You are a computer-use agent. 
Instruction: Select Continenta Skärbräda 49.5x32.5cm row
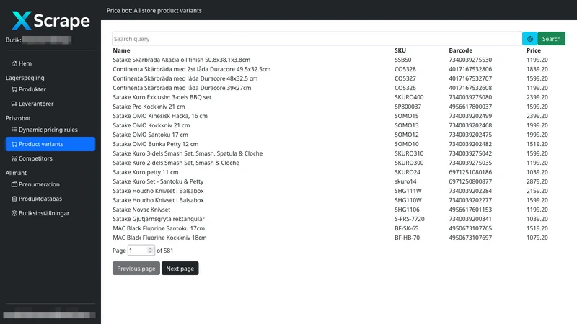pos(338,69)
